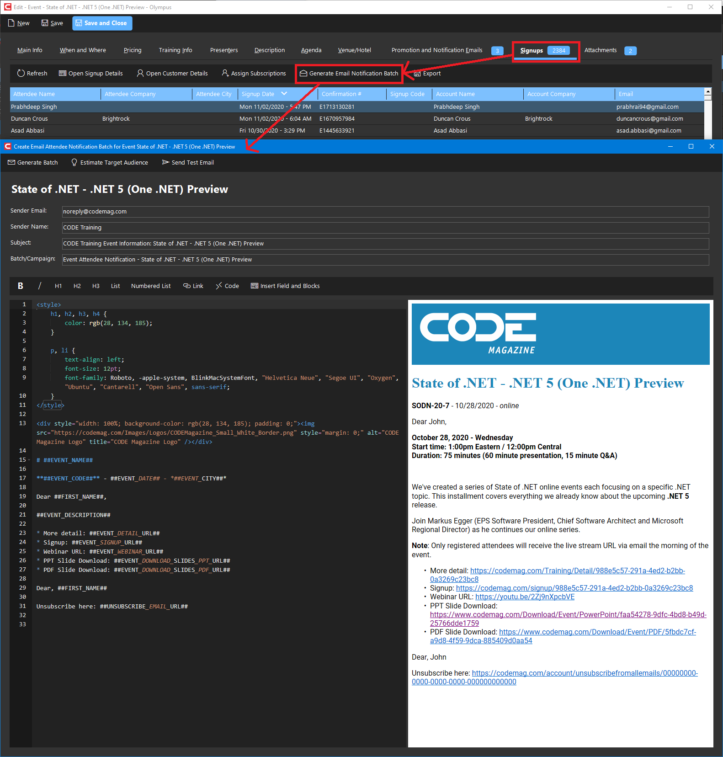Insert a bulleted List
This screenshot has height=757, width=723.
[115, 286]
